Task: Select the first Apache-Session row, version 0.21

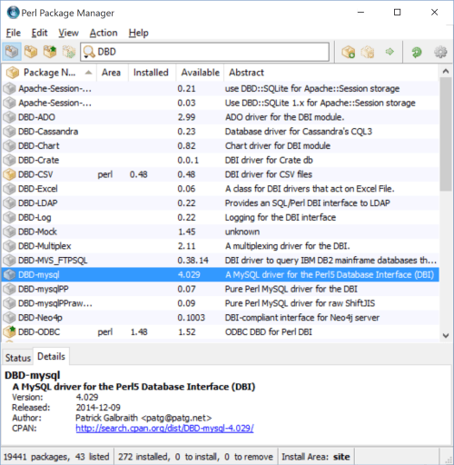Action: (x=221, y=88)
